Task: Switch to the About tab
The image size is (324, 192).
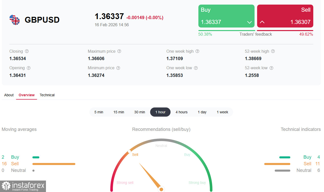Action: pos(9,95)
